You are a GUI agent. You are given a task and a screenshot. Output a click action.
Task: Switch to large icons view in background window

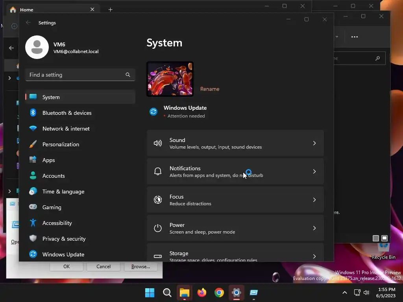[x=385, y=238]
